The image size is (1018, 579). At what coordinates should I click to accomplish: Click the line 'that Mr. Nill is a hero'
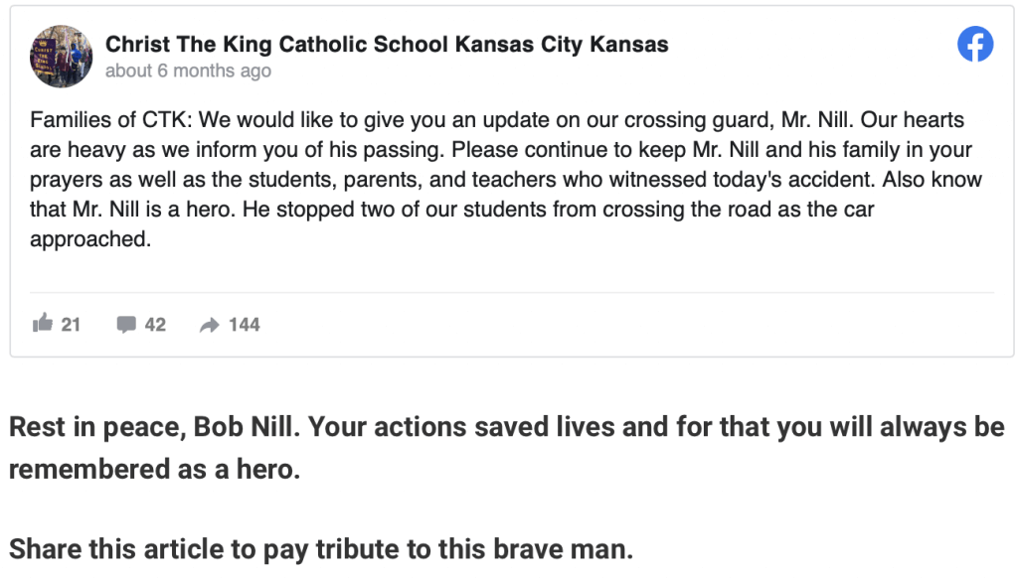click(x=452, y=210)
